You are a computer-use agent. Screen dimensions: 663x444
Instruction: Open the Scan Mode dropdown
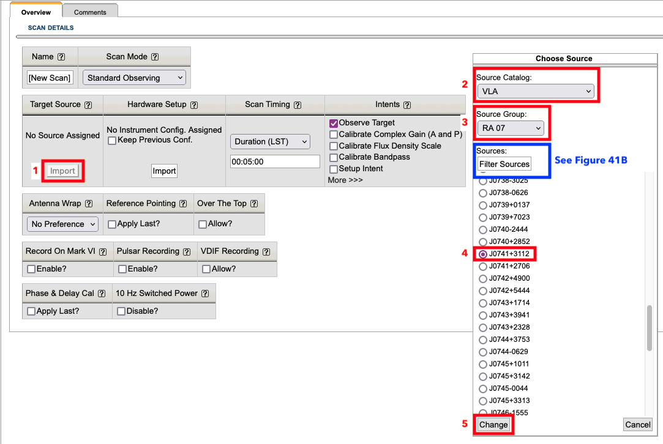click(x=134, y=78)
